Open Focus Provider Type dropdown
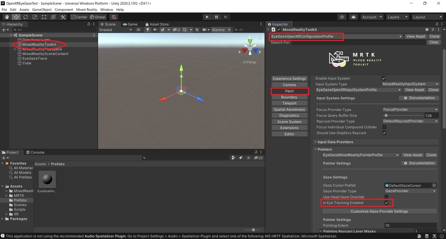This screenshot has height=239, width=446. pyautogui.click(x=411, y=109)
